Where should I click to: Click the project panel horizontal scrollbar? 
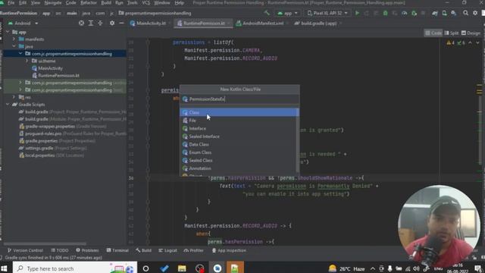(45, 244)
